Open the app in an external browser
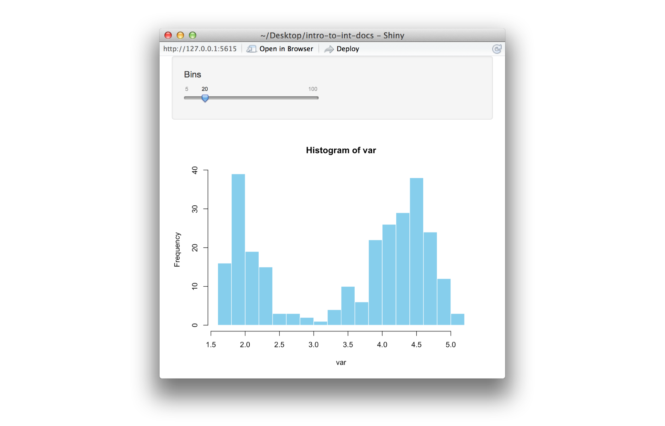 coord(286,49)
